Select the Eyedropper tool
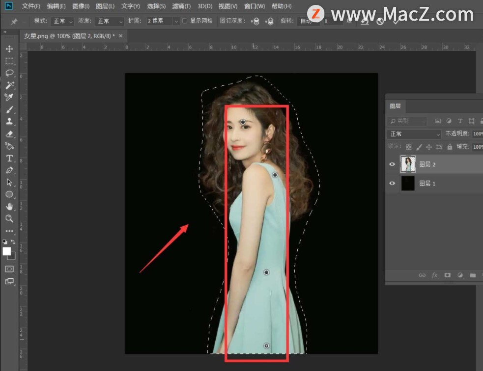Screen dimensions: 483x371 (x=9, y=97)
